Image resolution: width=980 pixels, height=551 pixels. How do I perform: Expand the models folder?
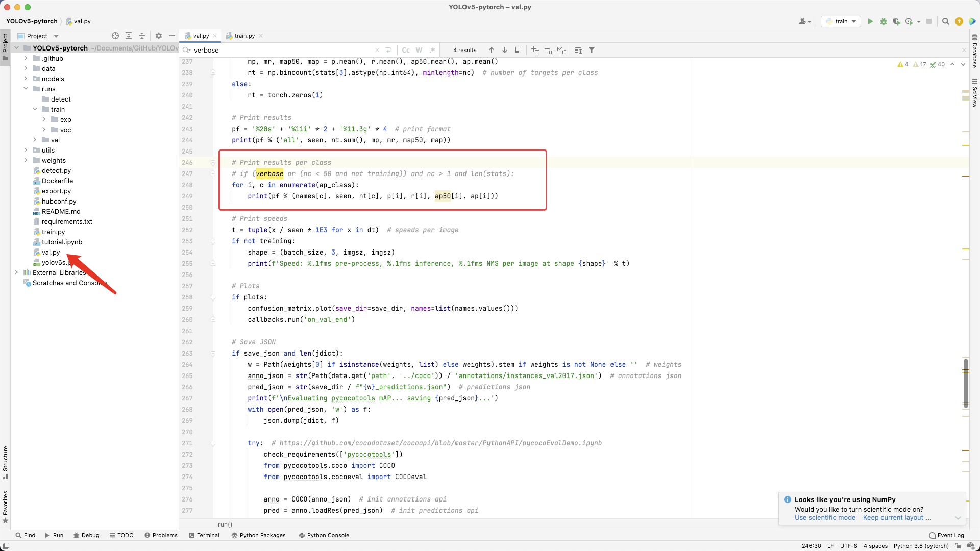pyautogui.click(x=26, y=79)
